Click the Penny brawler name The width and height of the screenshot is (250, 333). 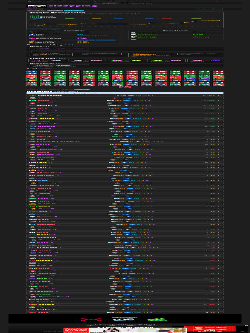45,292
